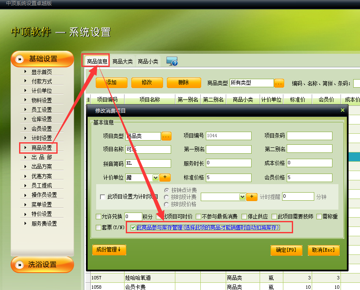Open 计价单位 sidebar item
Image resolution: width=360 pixels, height=290 pixels.
click(x=42, y=91)
